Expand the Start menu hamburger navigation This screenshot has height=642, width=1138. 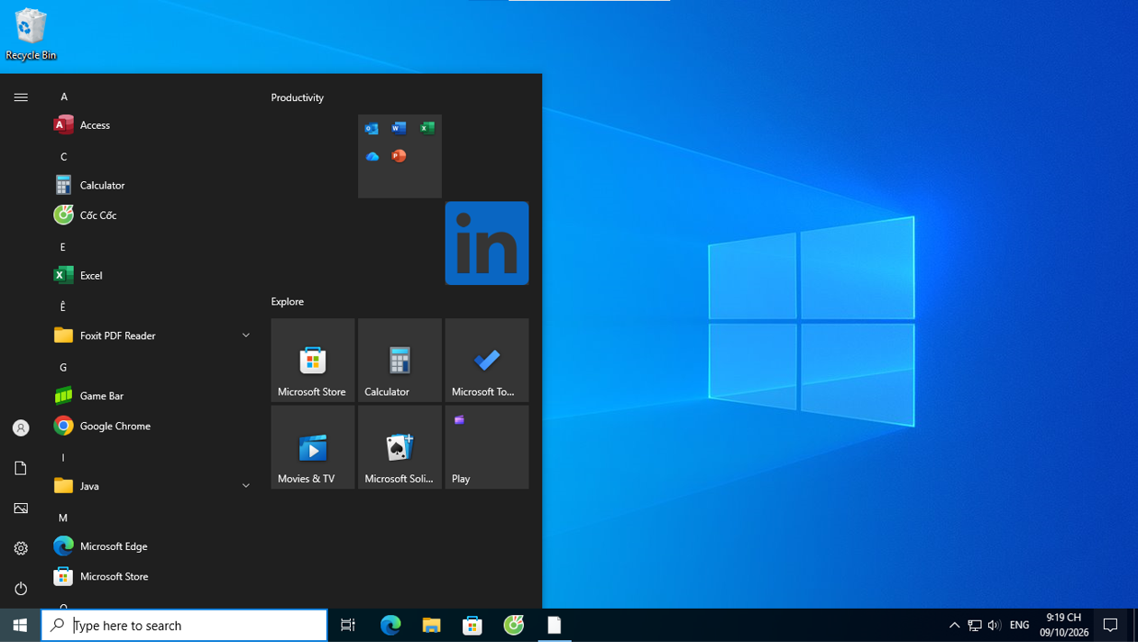tap(21, 97)
